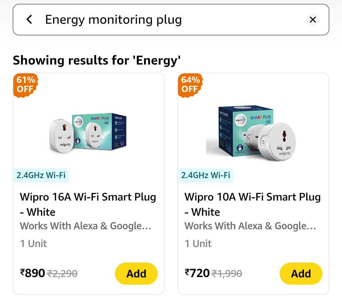Tap the struck-through ₹1,990 original price

click(227, 273)
